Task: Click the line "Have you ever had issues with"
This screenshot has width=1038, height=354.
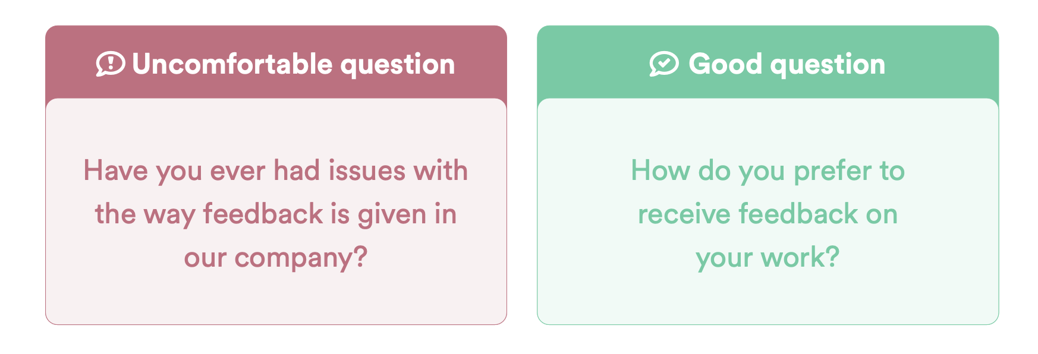Action: coord(275,170)
